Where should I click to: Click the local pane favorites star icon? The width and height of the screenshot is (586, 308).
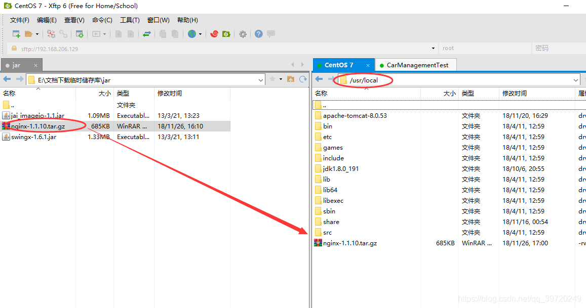[272, 79]
